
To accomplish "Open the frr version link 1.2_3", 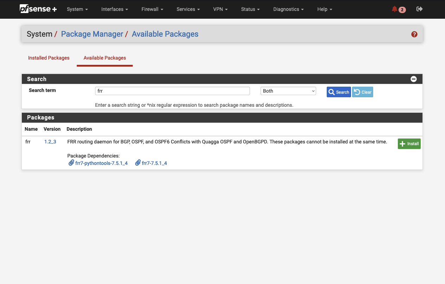I will (x=50, y=142).
